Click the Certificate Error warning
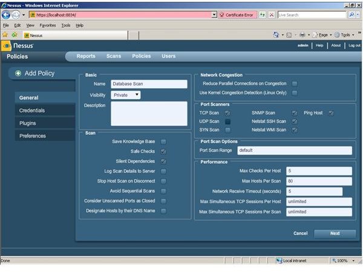The height and width of the screenshot is (272, 363). point(237,15)
